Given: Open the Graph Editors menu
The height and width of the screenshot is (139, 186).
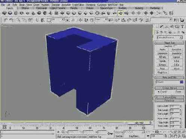Looking at the screenshot, I should tap(78, 5).
